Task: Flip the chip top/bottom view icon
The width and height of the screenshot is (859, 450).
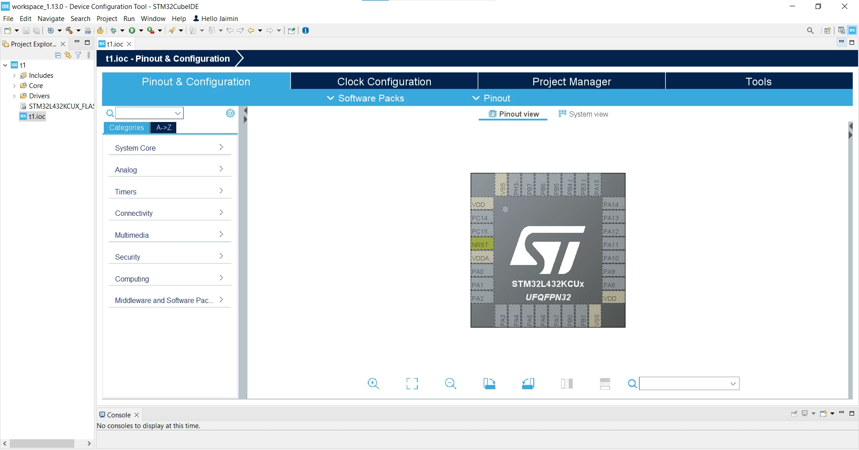Action: click(567, 383)
